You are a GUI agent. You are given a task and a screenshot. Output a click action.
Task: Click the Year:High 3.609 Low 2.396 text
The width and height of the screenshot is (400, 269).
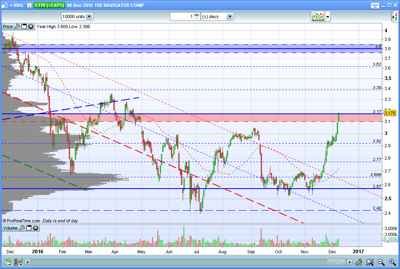click(x=63, y=27)
